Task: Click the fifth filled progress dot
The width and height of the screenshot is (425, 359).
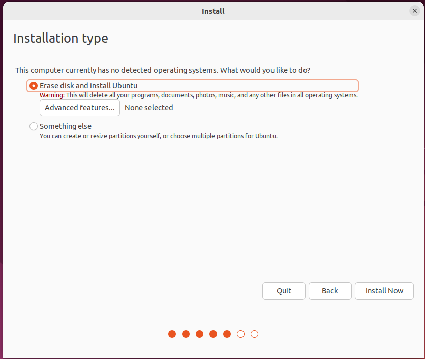Action: coord(227,334)
